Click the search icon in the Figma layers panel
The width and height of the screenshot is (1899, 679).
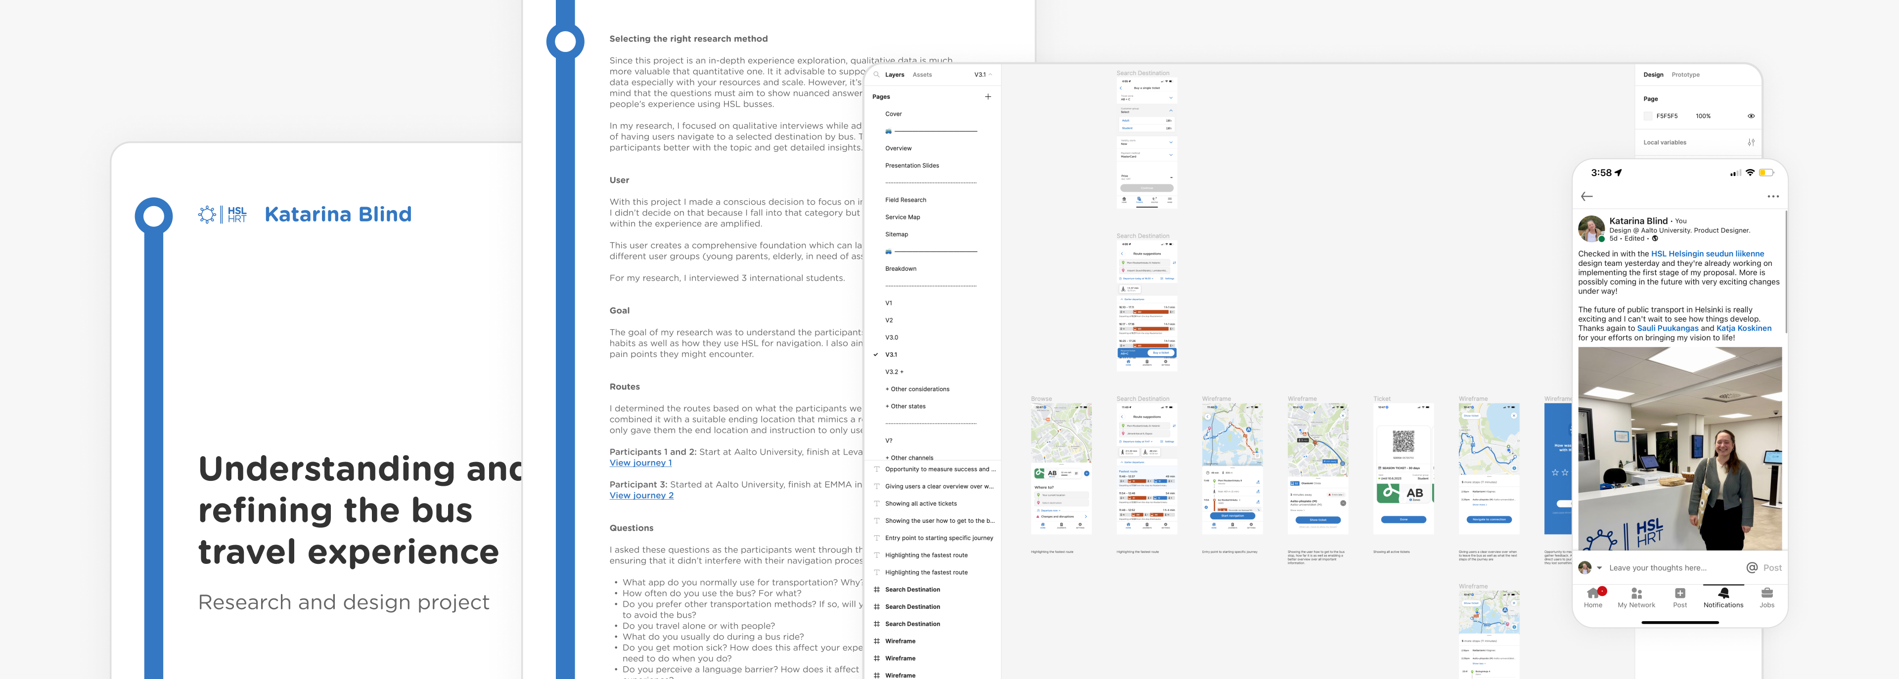(x=876, y=75)
